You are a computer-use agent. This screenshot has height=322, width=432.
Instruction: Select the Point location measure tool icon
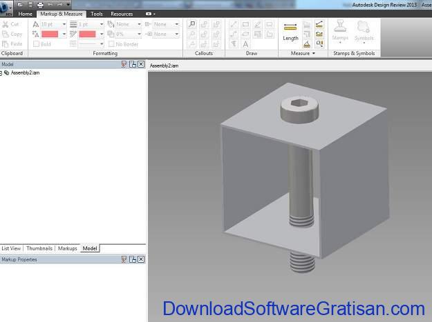[x=319, y=44]
